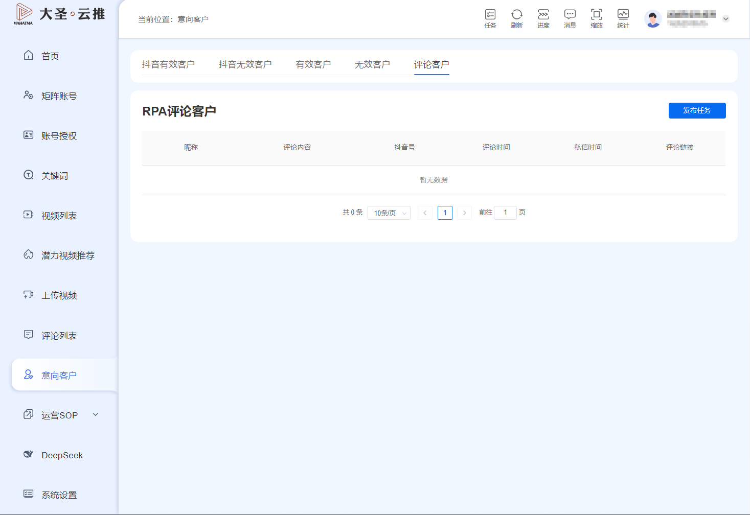Click the 私信时间 column header
The height and width of the screenshot is (515, 750).
tap(588, 147)
